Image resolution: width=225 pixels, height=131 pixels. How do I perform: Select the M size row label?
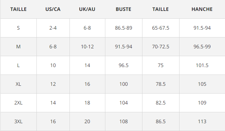pos(18,46)
